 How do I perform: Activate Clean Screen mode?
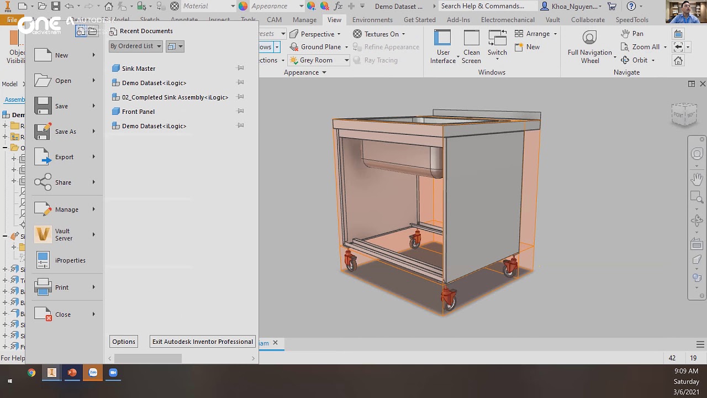click(471, 46)
